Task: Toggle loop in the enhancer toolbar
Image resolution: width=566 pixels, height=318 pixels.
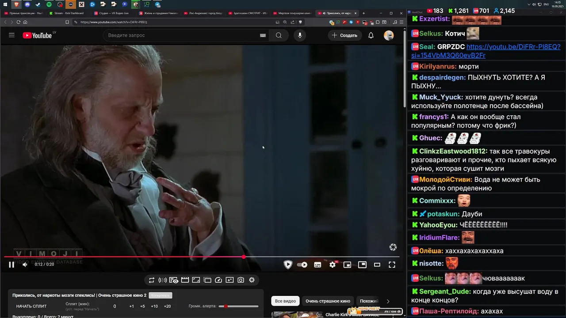Action: click(152, 280)
